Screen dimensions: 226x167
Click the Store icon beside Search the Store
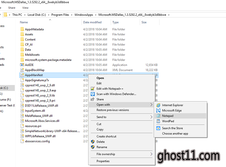pyautogui.click(x=158, y=128)
